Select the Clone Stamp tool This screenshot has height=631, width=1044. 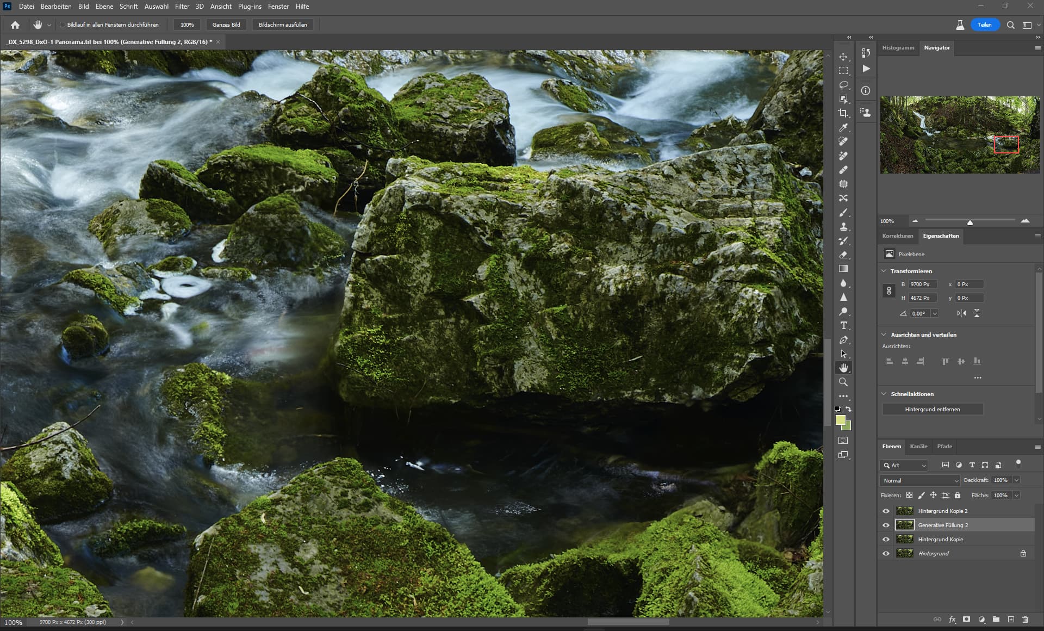pyautogui.click(x=843, y=226)
